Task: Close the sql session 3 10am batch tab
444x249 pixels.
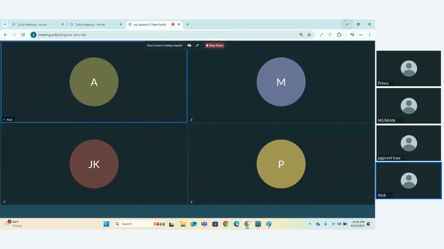Action: tap(179, 24)
